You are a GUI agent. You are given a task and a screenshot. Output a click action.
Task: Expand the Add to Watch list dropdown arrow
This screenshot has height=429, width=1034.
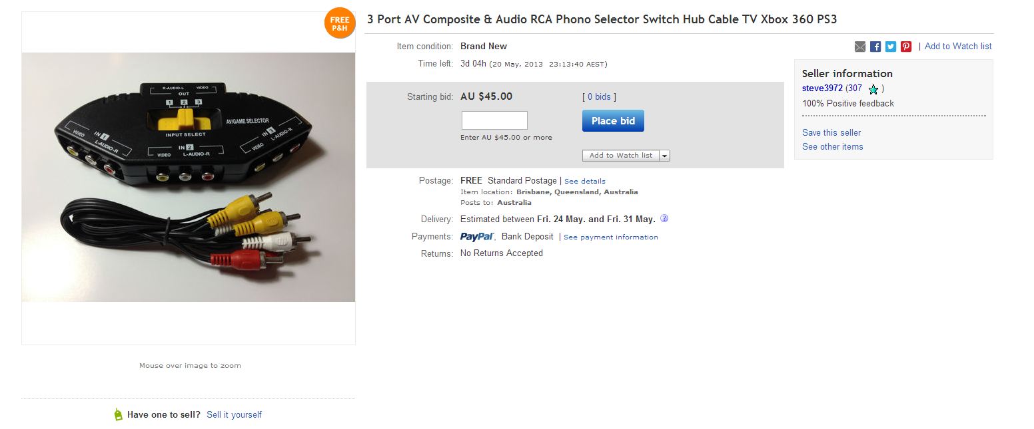point(665,156)
